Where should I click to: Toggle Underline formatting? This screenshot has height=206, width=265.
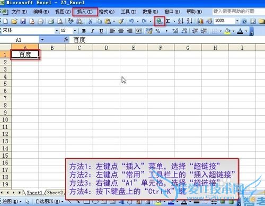click(x=101, y=31)
